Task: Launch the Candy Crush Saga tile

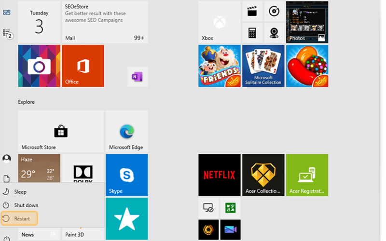Action: [x=307, y=66]
